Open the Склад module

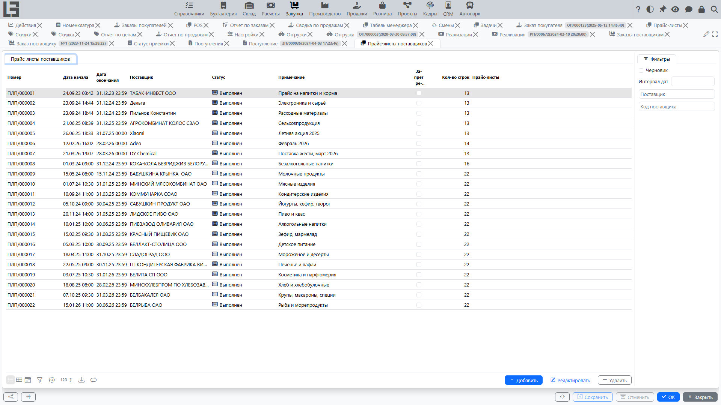[x=249, y=9]
